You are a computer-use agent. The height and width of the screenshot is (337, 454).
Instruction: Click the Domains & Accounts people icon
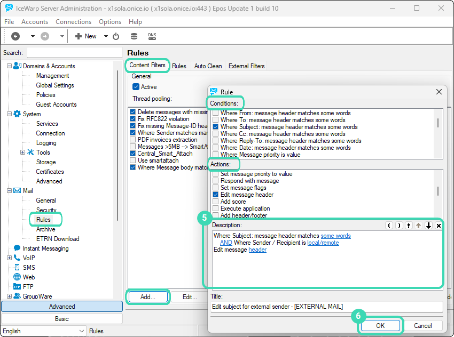pos(17,66)
